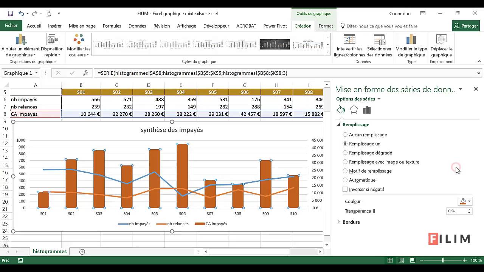484x272 pixels.
Task: Click the zoom slider in status bar
Action: (443, 260)
